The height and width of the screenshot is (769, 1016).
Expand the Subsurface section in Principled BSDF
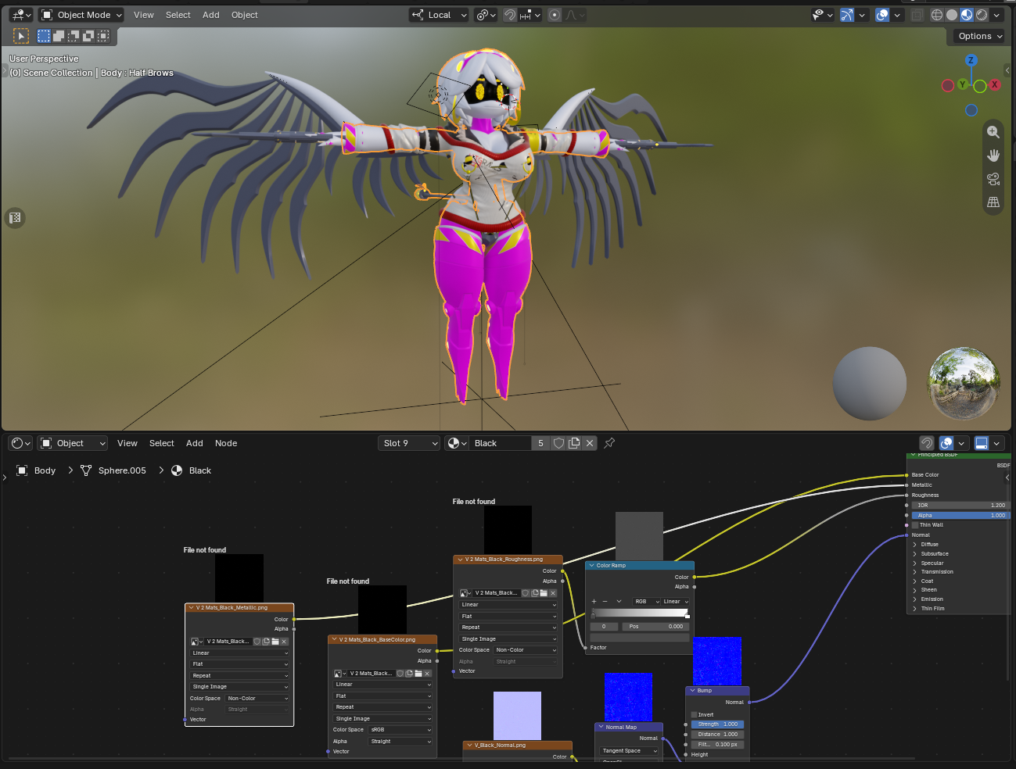click(933, 554)
